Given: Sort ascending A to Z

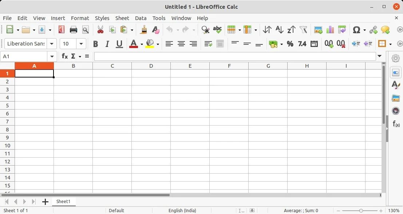Looking at the screenshot, I should pos(279,29).
